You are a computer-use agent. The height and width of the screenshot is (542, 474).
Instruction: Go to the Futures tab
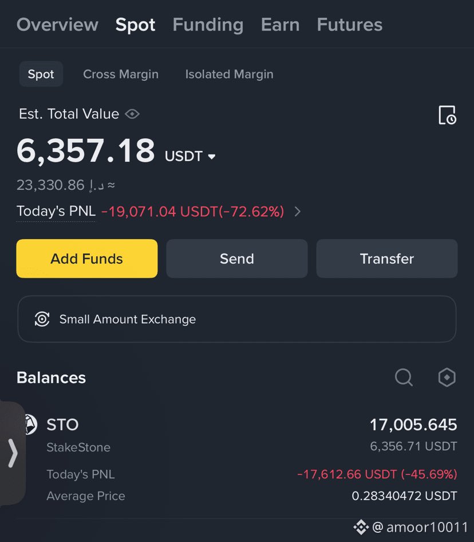click(349, 25)
